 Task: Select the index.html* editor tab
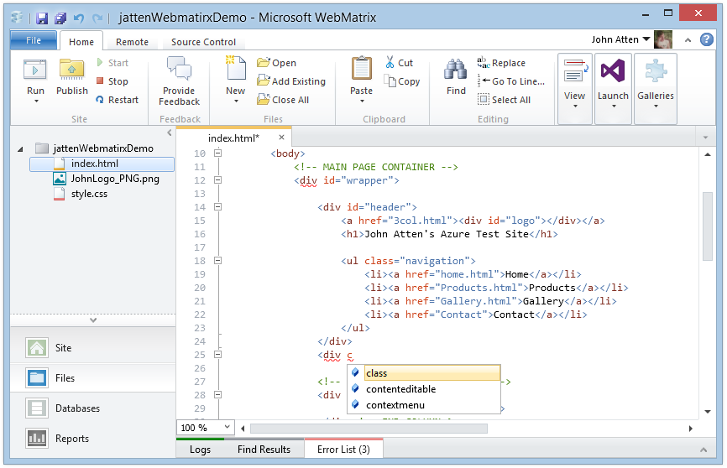coord(233,138)
